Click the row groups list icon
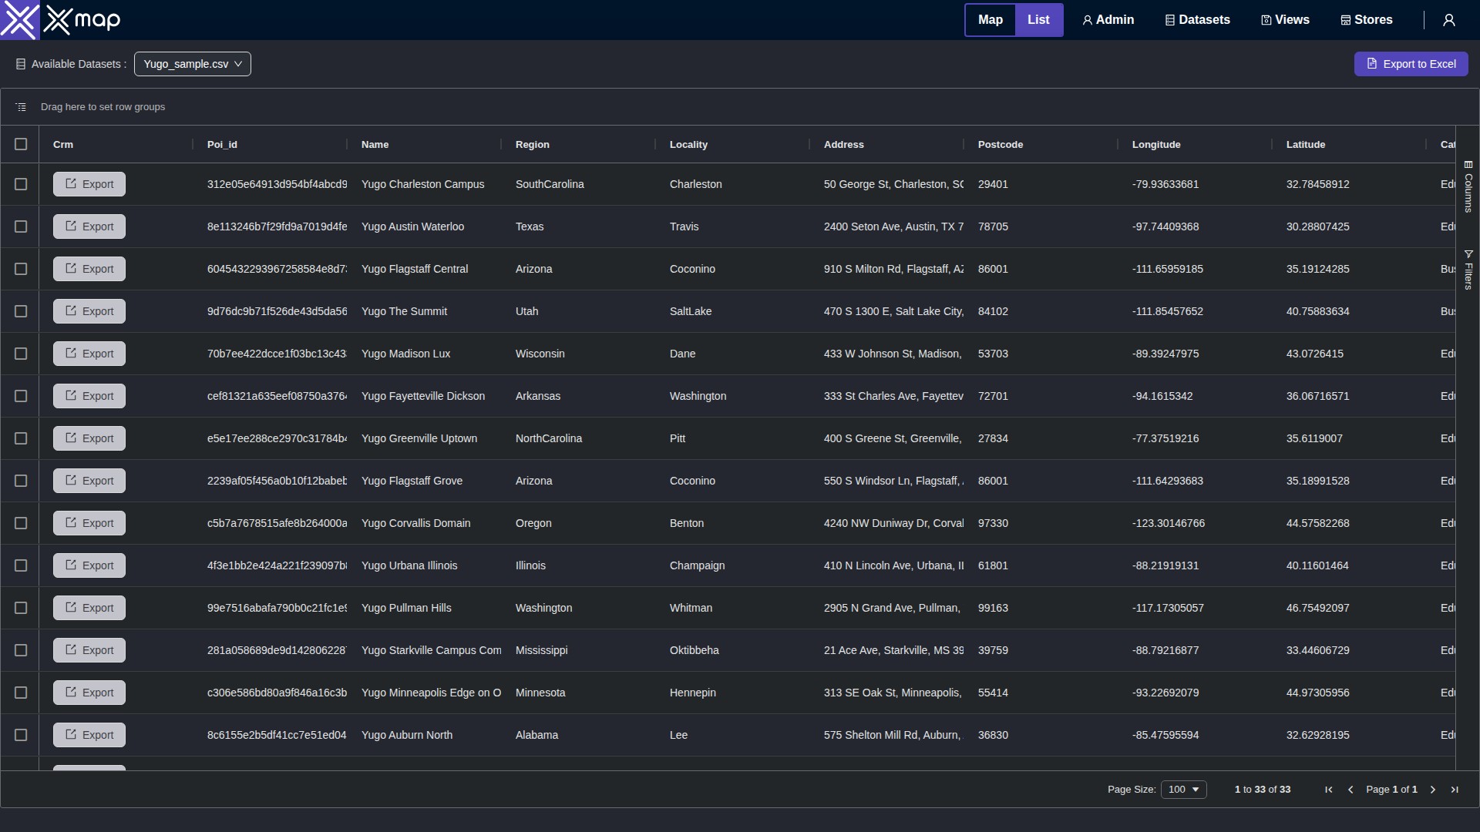 (x=21, y=107)
